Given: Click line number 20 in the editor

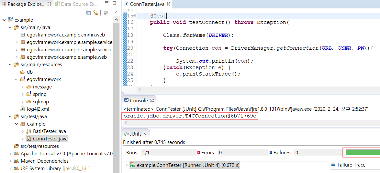Looking at the screenshot, I should coord(130,48).
